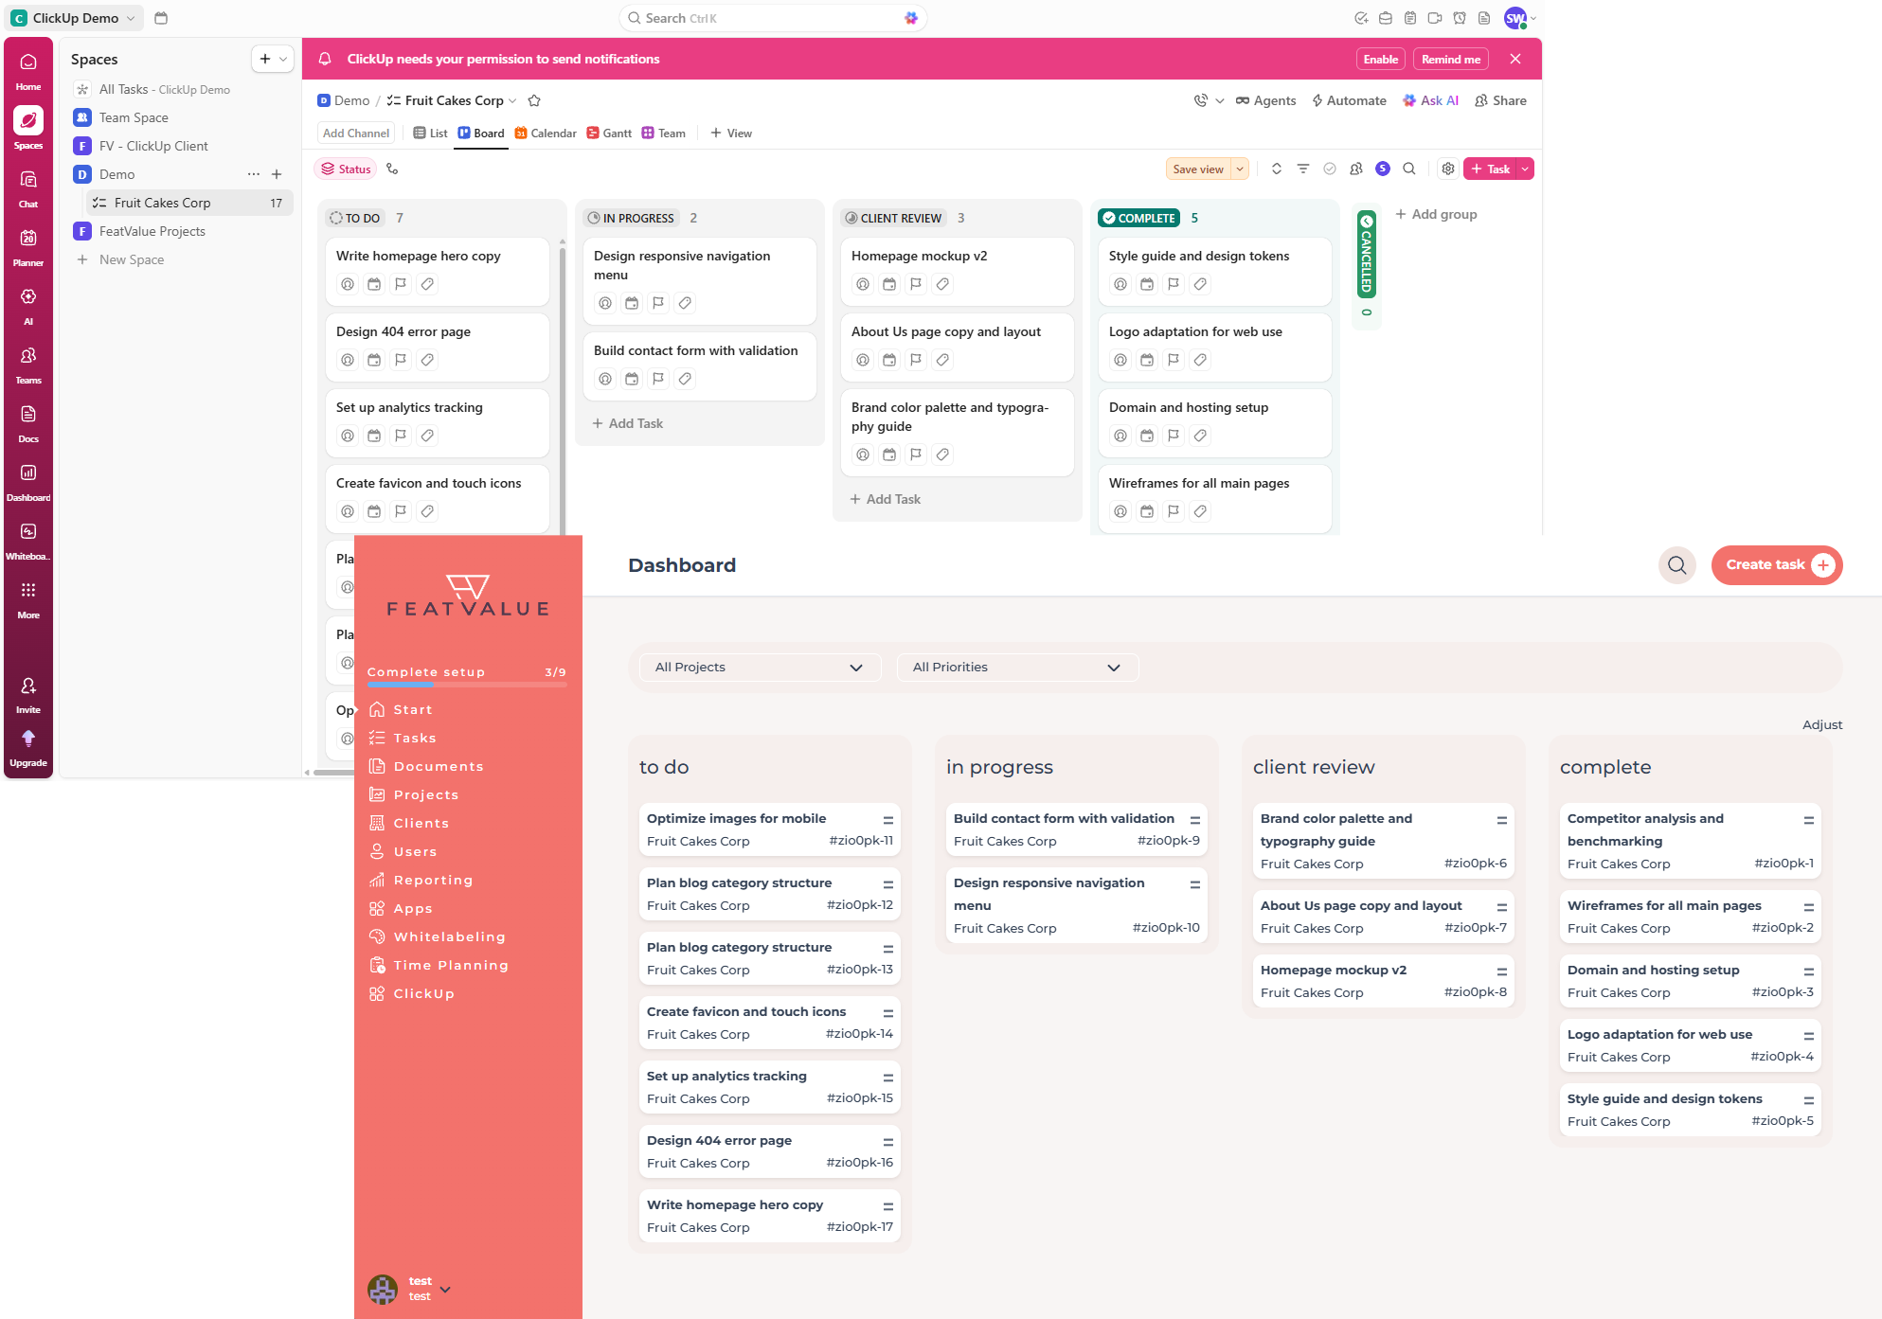The width and height of the screenshot is (1882, 1319).
Task: Open the More apps grid in ClickUp
Action: tap(28, 599)
